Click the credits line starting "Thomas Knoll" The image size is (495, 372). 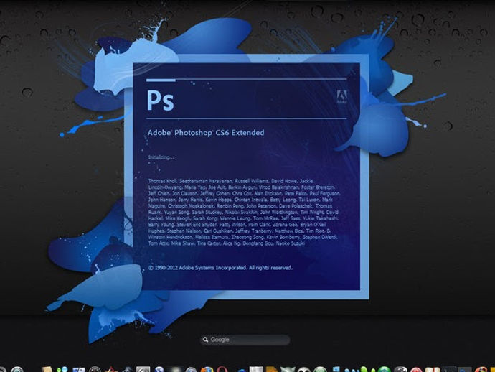[231, 181]
